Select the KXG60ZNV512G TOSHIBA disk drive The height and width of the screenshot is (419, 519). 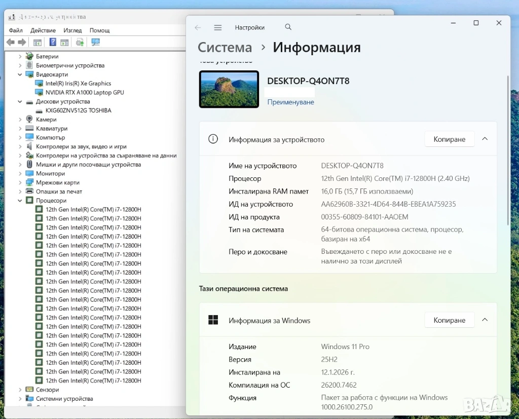[78, 110]
